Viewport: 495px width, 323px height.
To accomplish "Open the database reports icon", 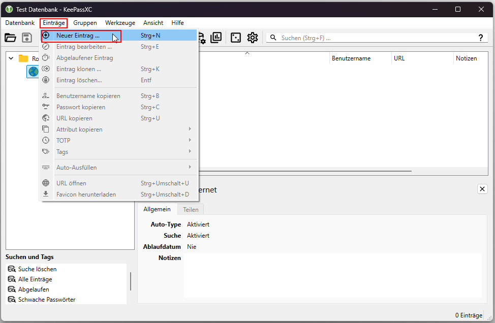I will (216, 38).
